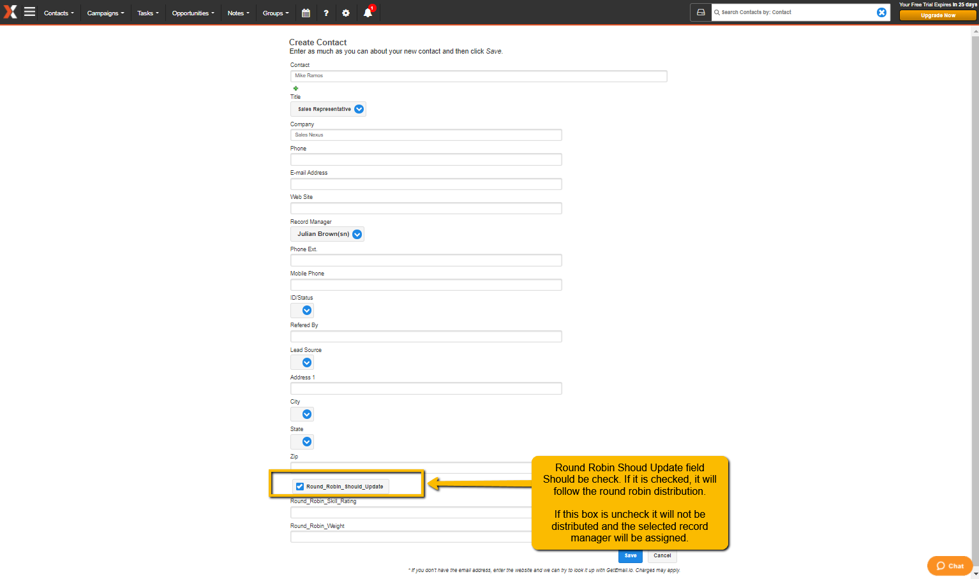Open the calendar icon in navbar
979x579 pixels.
click(306, 13)
